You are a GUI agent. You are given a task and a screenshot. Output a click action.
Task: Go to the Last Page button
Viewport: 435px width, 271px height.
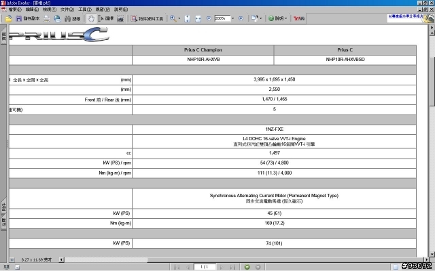[232, 267]
